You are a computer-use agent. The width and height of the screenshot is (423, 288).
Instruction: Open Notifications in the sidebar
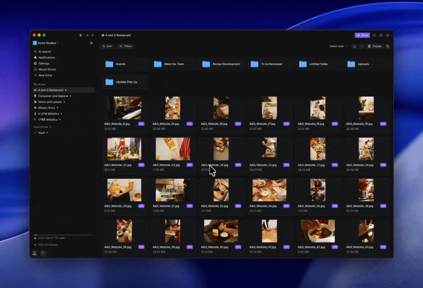point(46,58)
